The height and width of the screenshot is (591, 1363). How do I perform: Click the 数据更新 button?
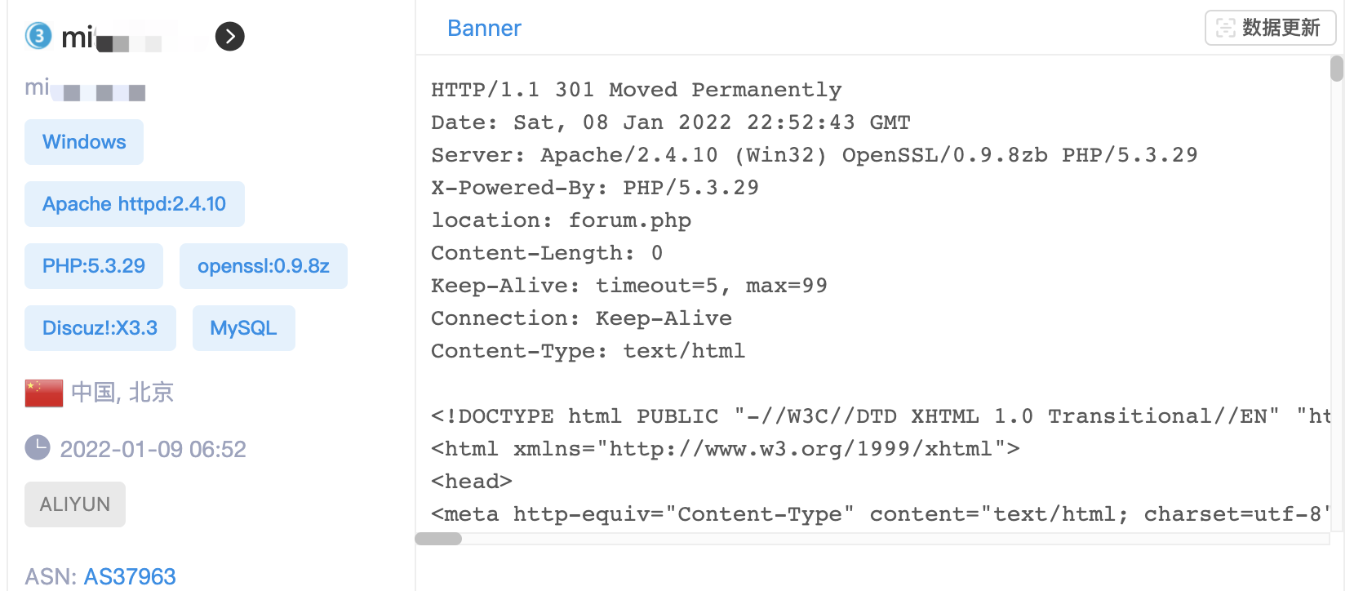1271,28
